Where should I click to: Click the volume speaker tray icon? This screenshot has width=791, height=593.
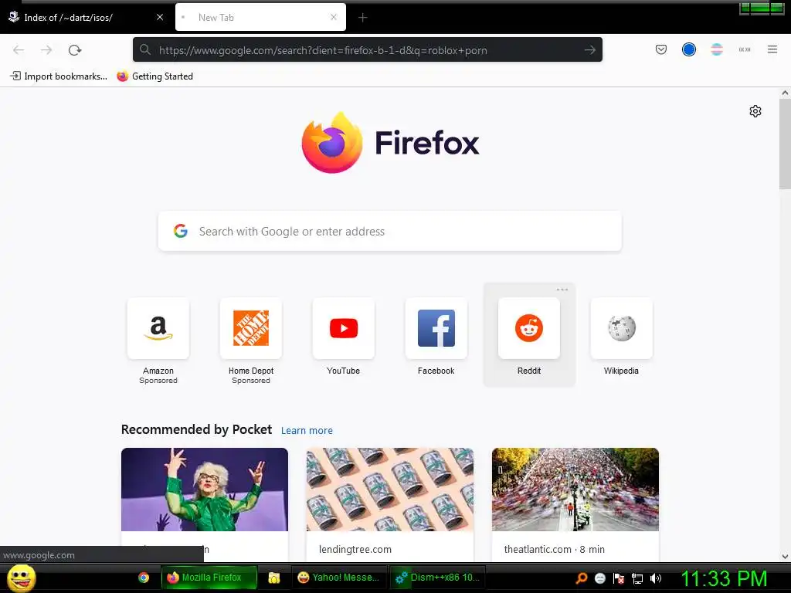coord(655,578)
